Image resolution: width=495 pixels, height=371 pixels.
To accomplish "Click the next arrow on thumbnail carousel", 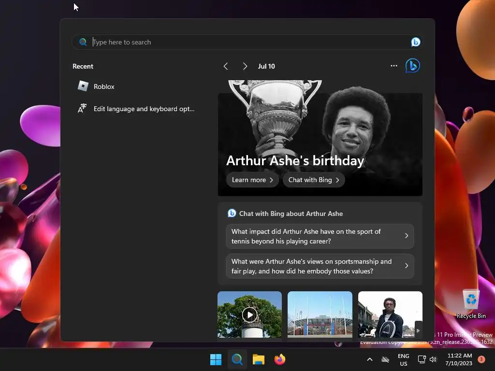I will [418, 330].
